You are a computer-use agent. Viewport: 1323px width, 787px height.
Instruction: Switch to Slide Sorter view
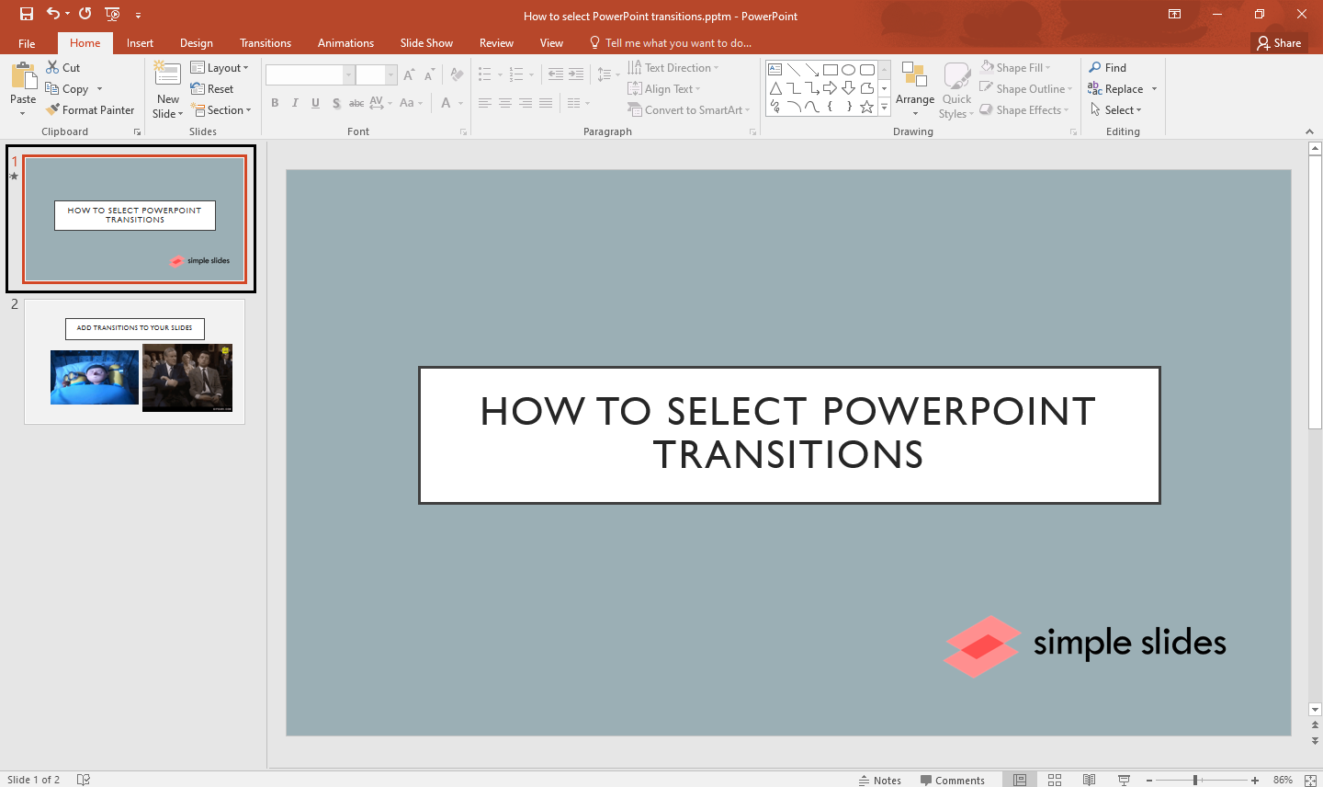[x=1055, y=779]
